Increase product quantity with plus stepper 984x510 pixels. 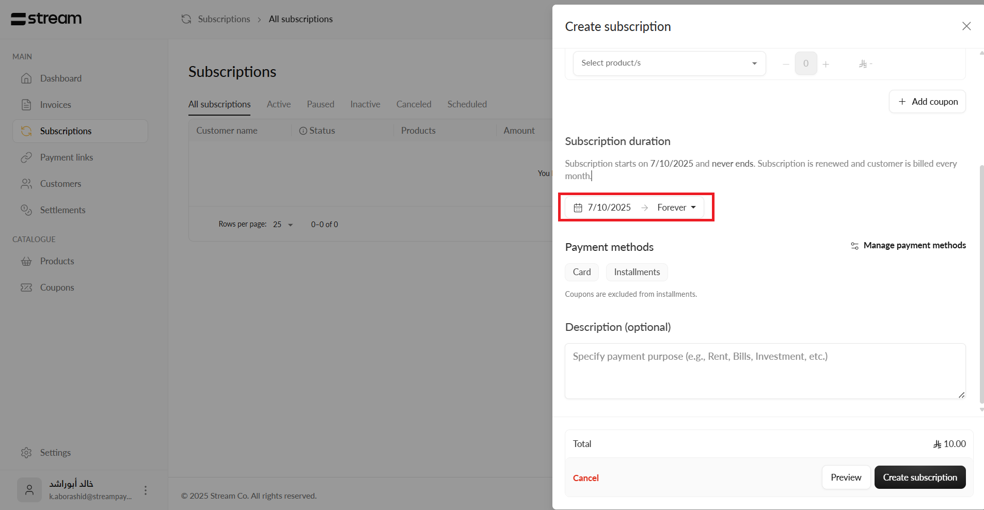(x=826, y=64)
